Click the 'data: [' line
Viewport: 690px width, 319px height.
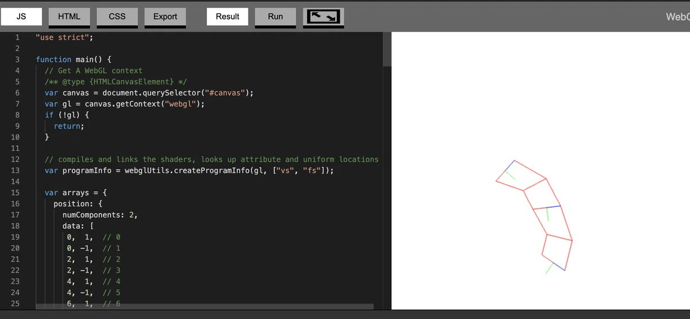point(78,226)
